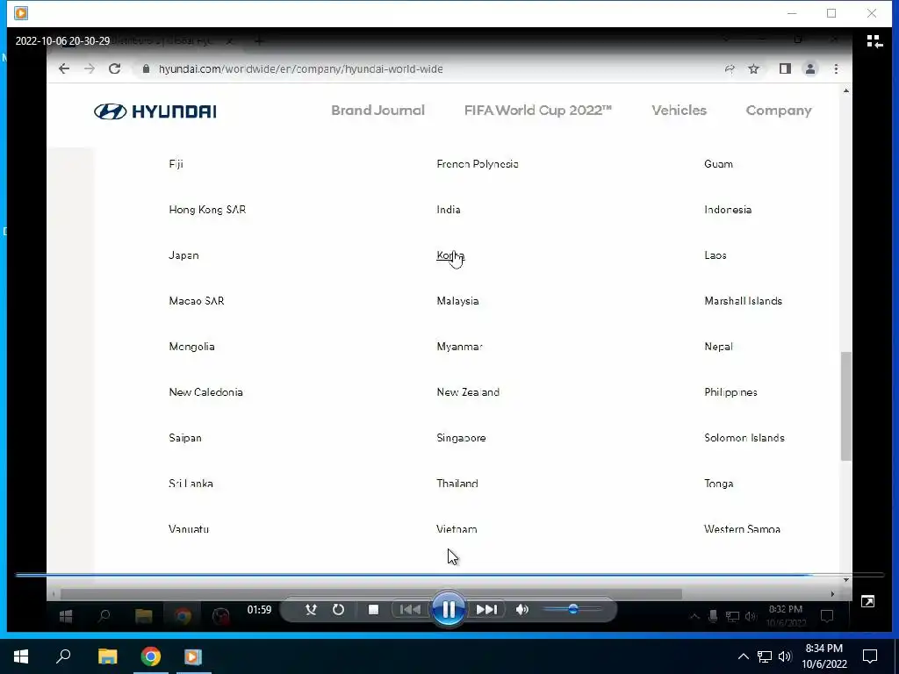Open File Explorer from the taskbar
Screen dimensions: 899x674
[107, 656]
